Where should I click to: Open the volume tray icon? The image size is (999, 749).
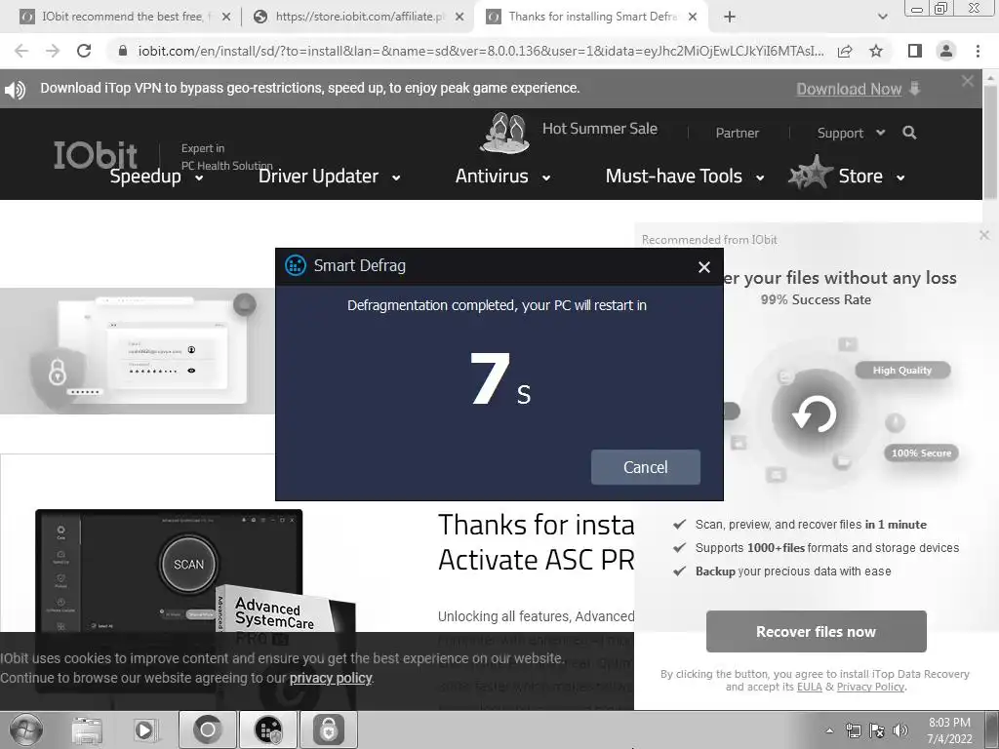(x=900, y=730)
